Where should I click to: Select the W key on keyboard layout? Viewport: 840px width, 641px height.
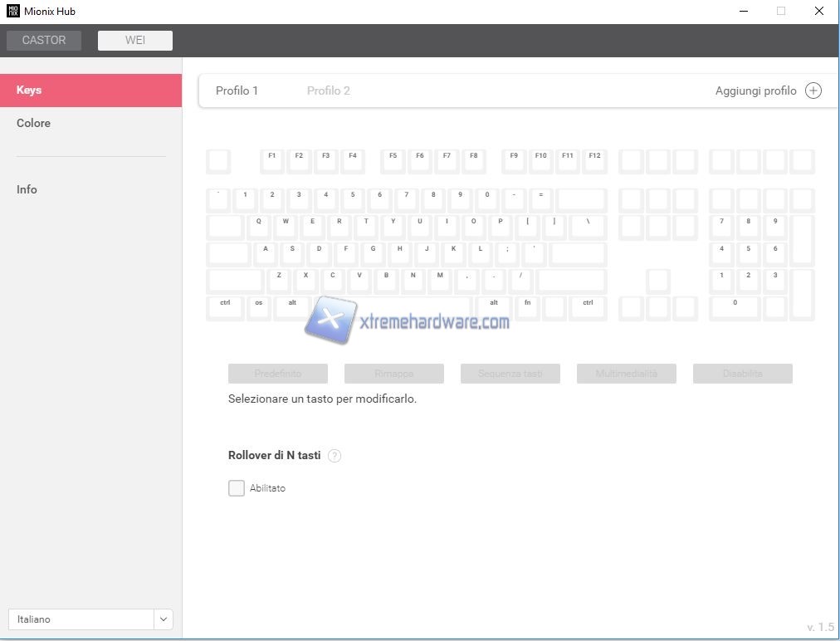(x=286, y=226)
